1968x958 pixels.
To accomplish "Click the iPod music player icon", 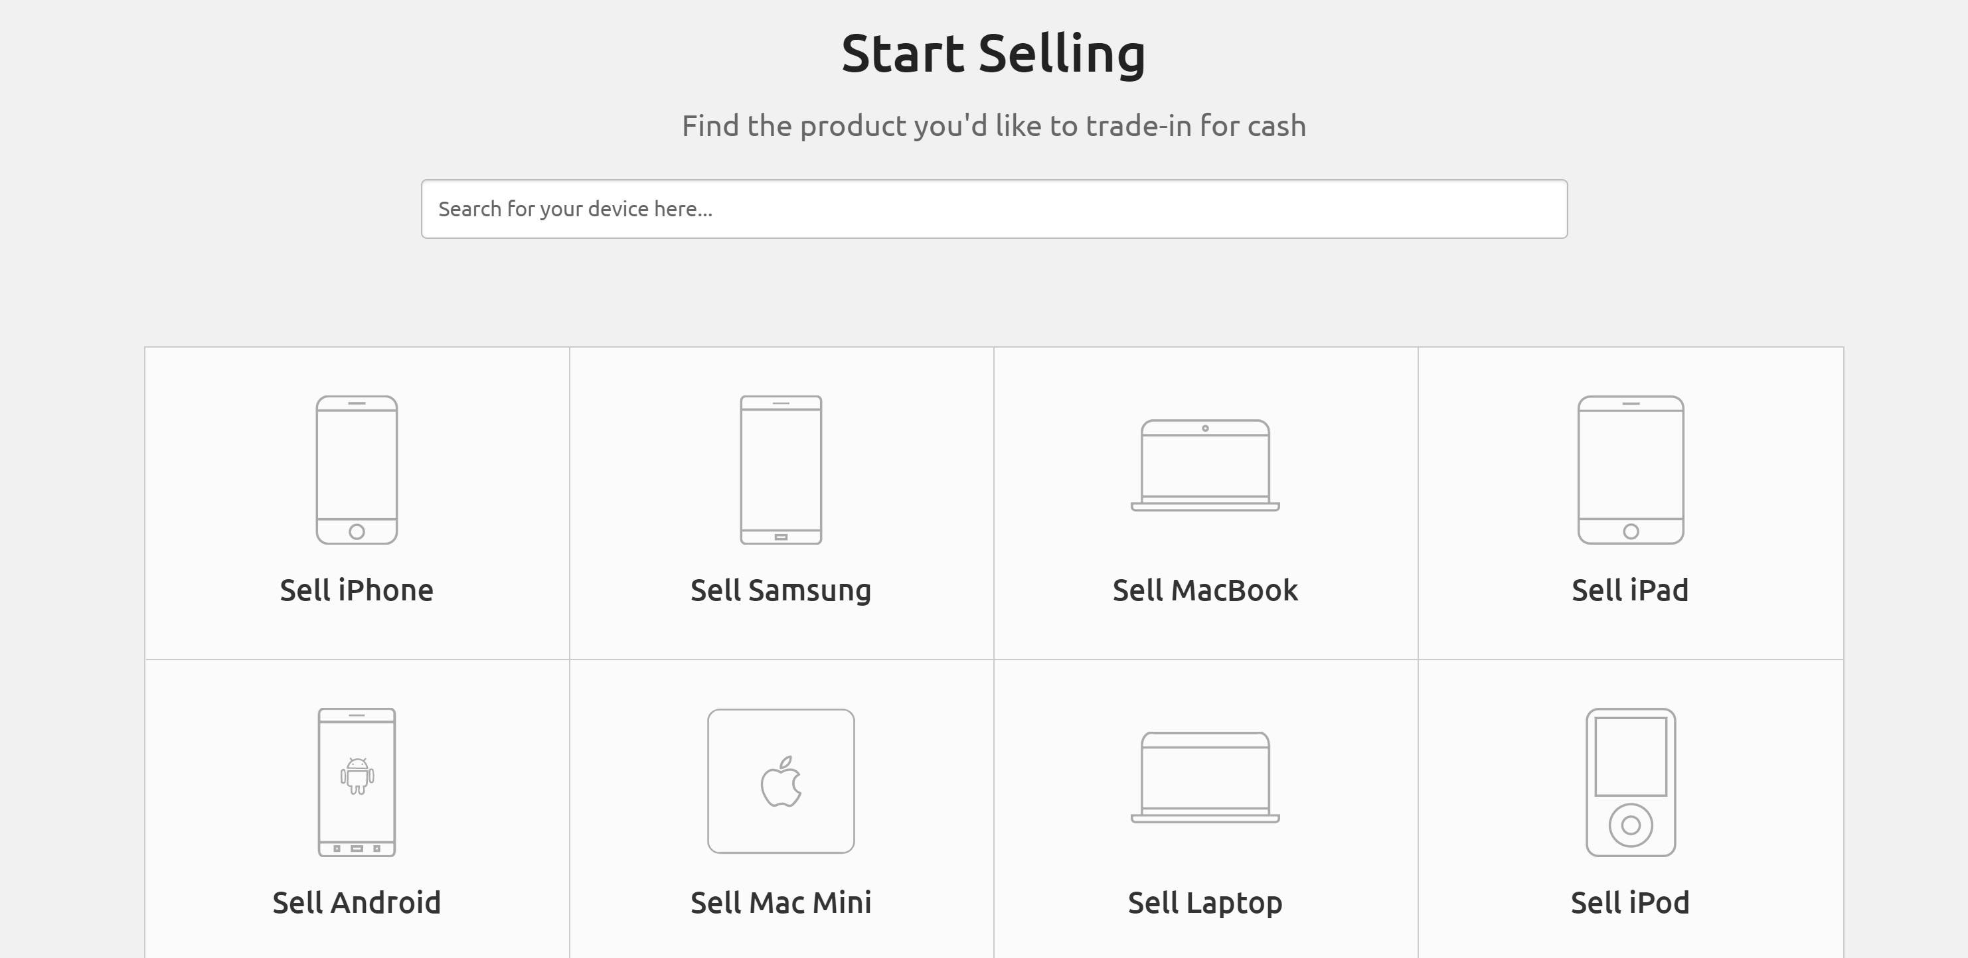I will (x=1630, y=782).
